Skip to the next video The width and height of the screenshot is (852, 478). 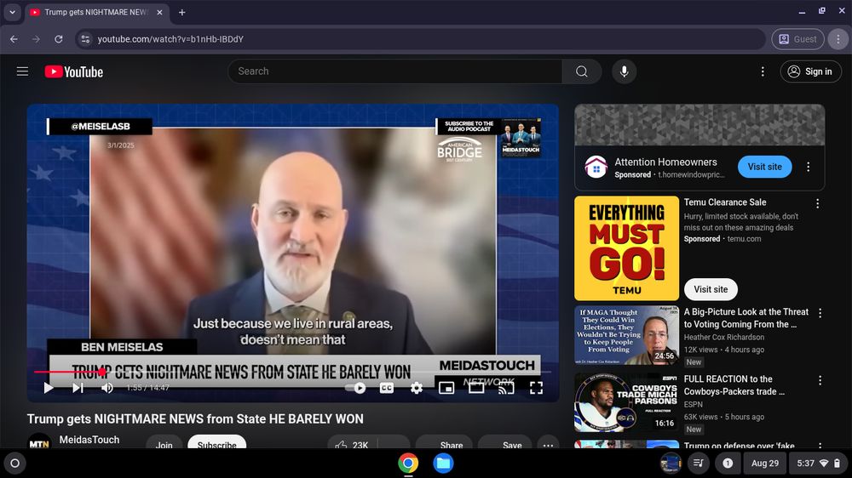click(78, 387)
